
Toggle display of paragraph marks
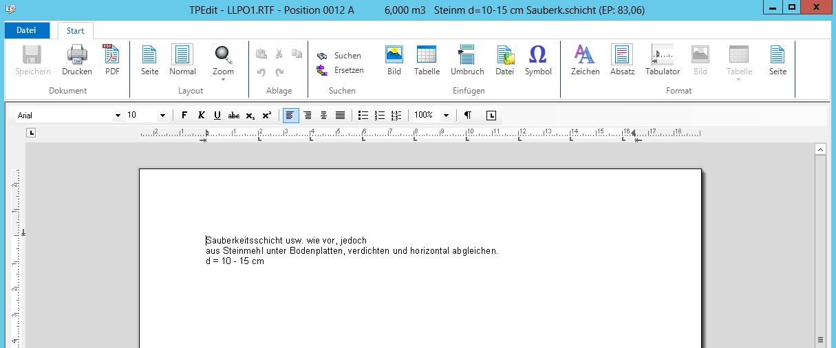[468, 116]
